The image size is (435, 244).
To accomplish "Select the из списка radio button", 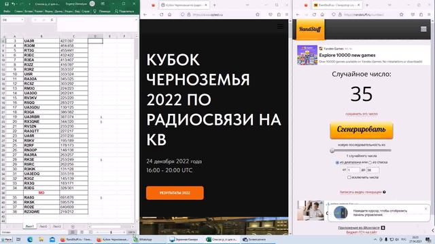I will pyautogui.click(x=370, y=163).
